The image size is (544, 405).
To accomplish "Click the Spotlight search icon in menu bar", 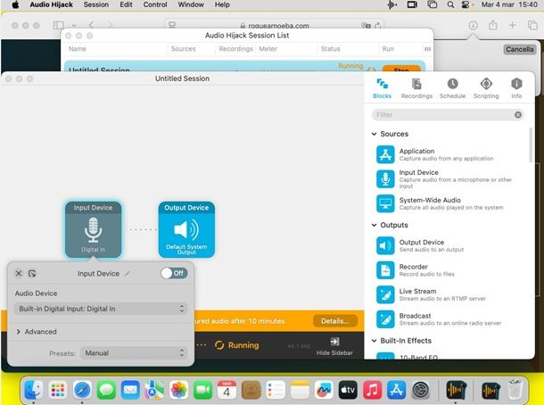I will [x=450, y=4].
